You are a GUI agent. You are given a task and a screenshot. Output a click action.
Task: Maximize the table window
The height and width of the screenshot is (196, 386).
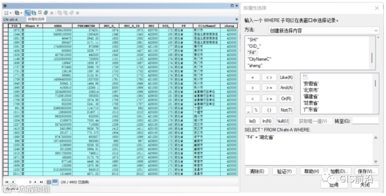pyautogui.click(x=232, y=6)
